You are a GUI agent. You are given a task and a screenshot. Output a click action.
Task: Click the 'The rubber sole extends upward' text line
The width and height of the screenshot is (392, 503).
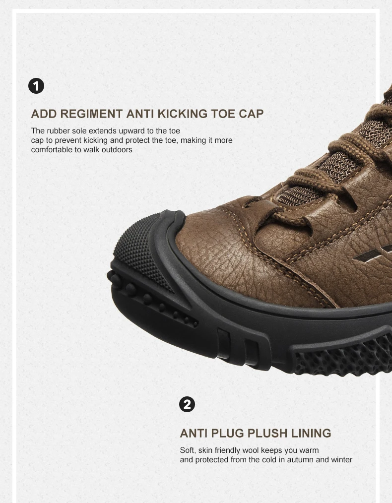[x=106, y=131]
